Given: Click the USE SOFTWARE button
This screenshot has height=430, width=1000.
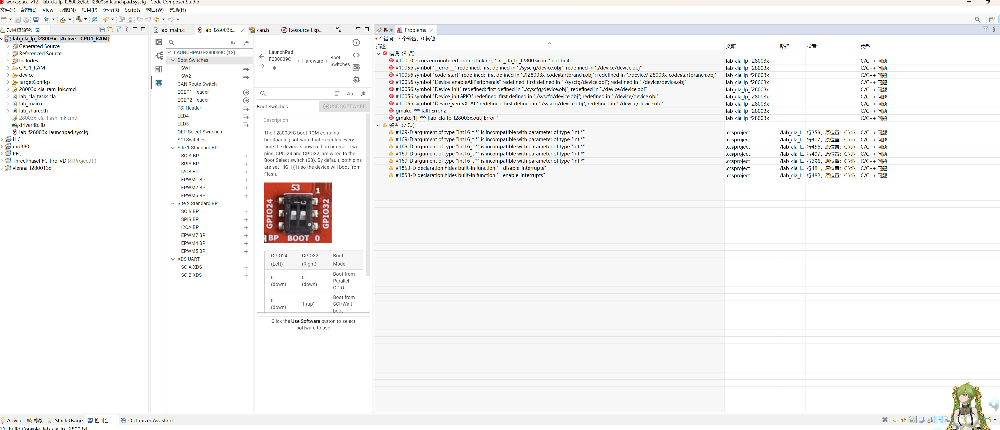Looking at the screenshot, I should [x=344, y=106].
